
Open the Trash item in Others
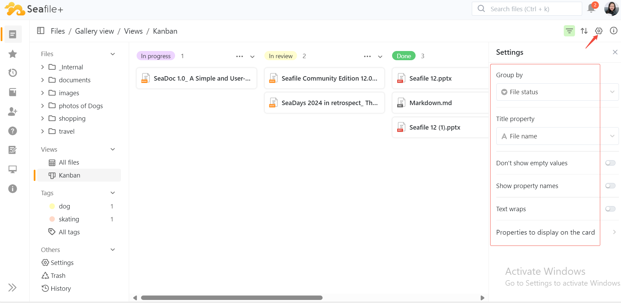[x=58, y=275]
